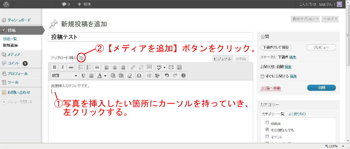350x149 pixels.
Task: Remove formatting with eraser icon
Action: (129, 76)
